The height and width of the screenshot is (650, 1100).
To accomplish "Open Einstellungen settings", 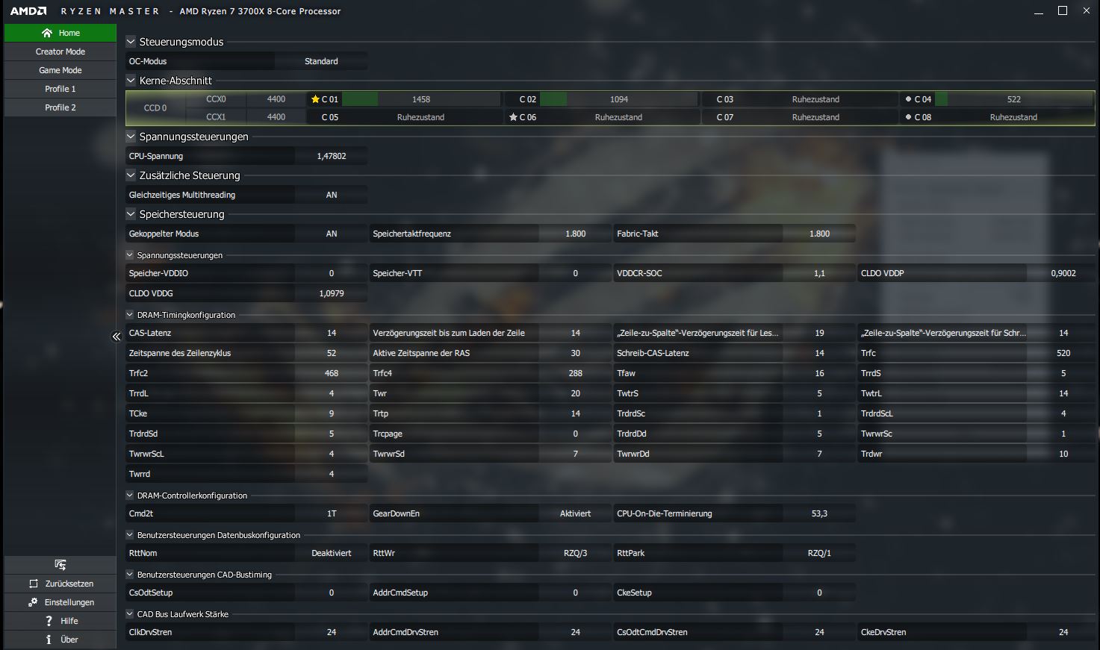I will [x=60, y=602].
